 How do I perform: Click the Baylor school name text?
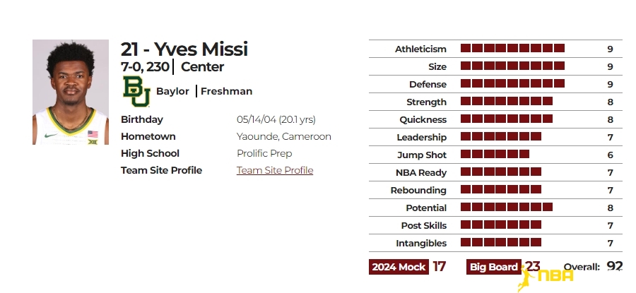[172, 91]
